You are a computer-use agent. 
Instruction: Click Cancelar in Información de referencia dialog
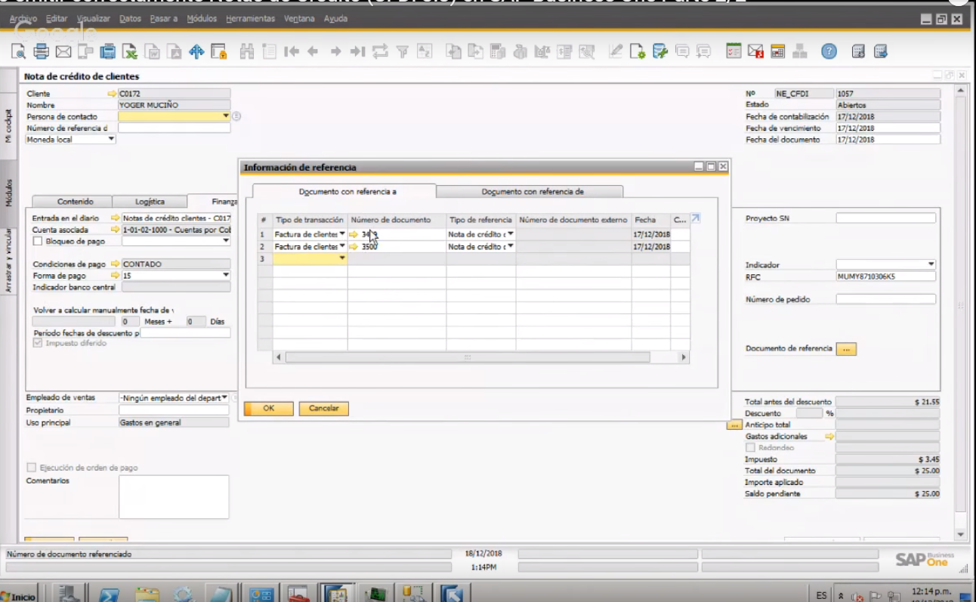pos(324,408)
